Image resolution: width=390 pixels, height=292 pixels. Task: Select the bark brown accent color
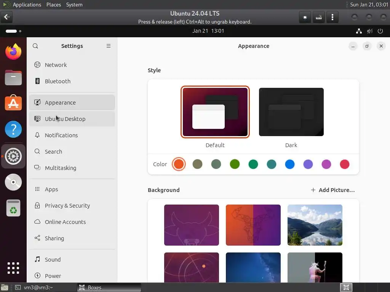point(198,164)
